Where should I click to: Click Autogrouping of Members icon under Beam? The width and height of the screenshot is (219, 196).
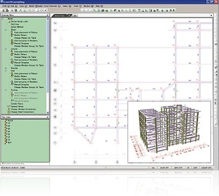coord(12,41)
